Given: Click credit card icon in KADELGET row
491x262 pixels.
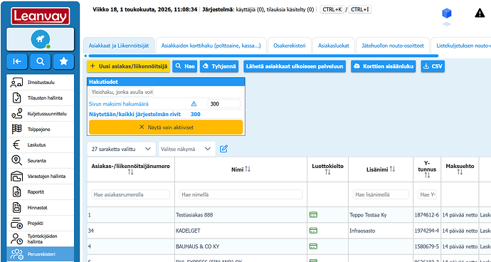Looking at the screenshot, I should [313, 231].
